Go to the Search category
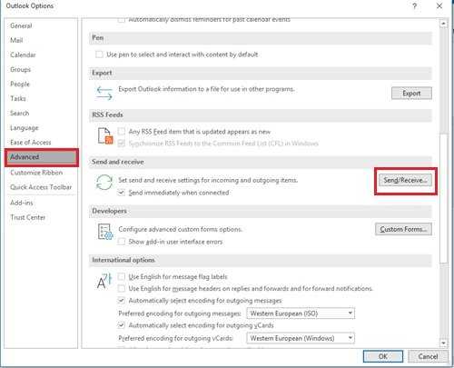The image size is (454, 368). click(20, 113)
